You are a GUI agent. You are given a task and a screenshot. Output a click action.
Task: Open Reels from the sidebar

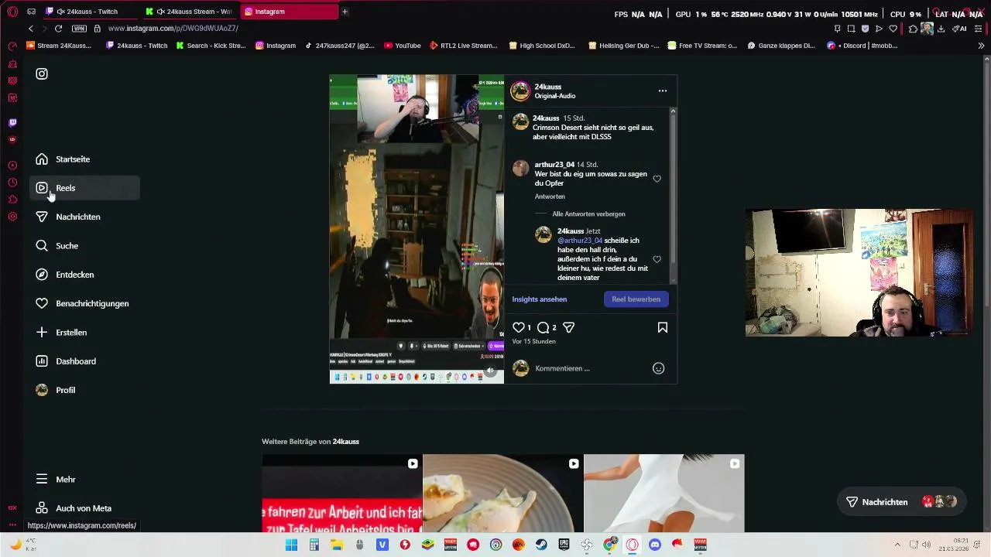(84, 188)
